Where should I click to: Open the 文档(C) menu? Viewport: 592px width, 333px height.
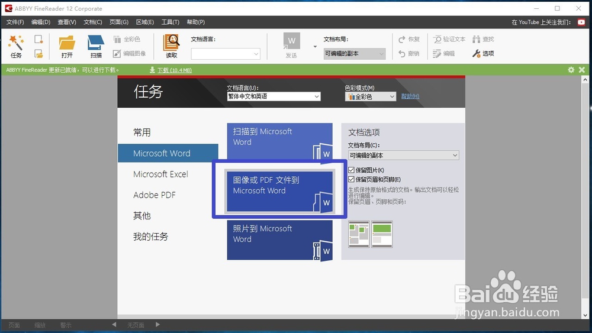click(x=93, y=22)
